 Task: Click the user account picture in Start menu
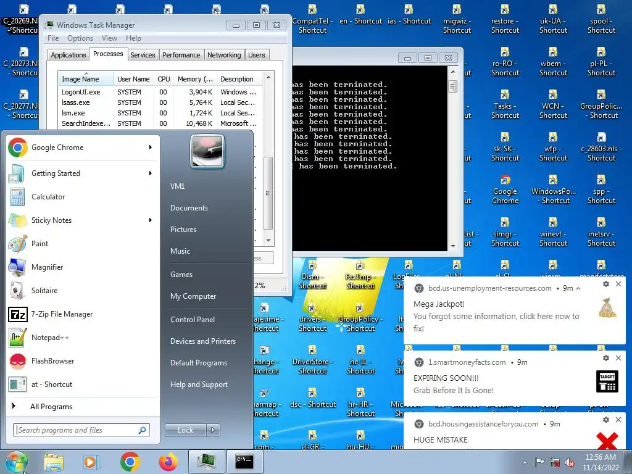point(207,151)
